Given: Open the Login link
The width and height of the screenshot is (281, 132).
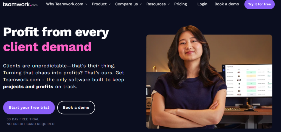Looking at the screenshot, I should coord(202,4).
